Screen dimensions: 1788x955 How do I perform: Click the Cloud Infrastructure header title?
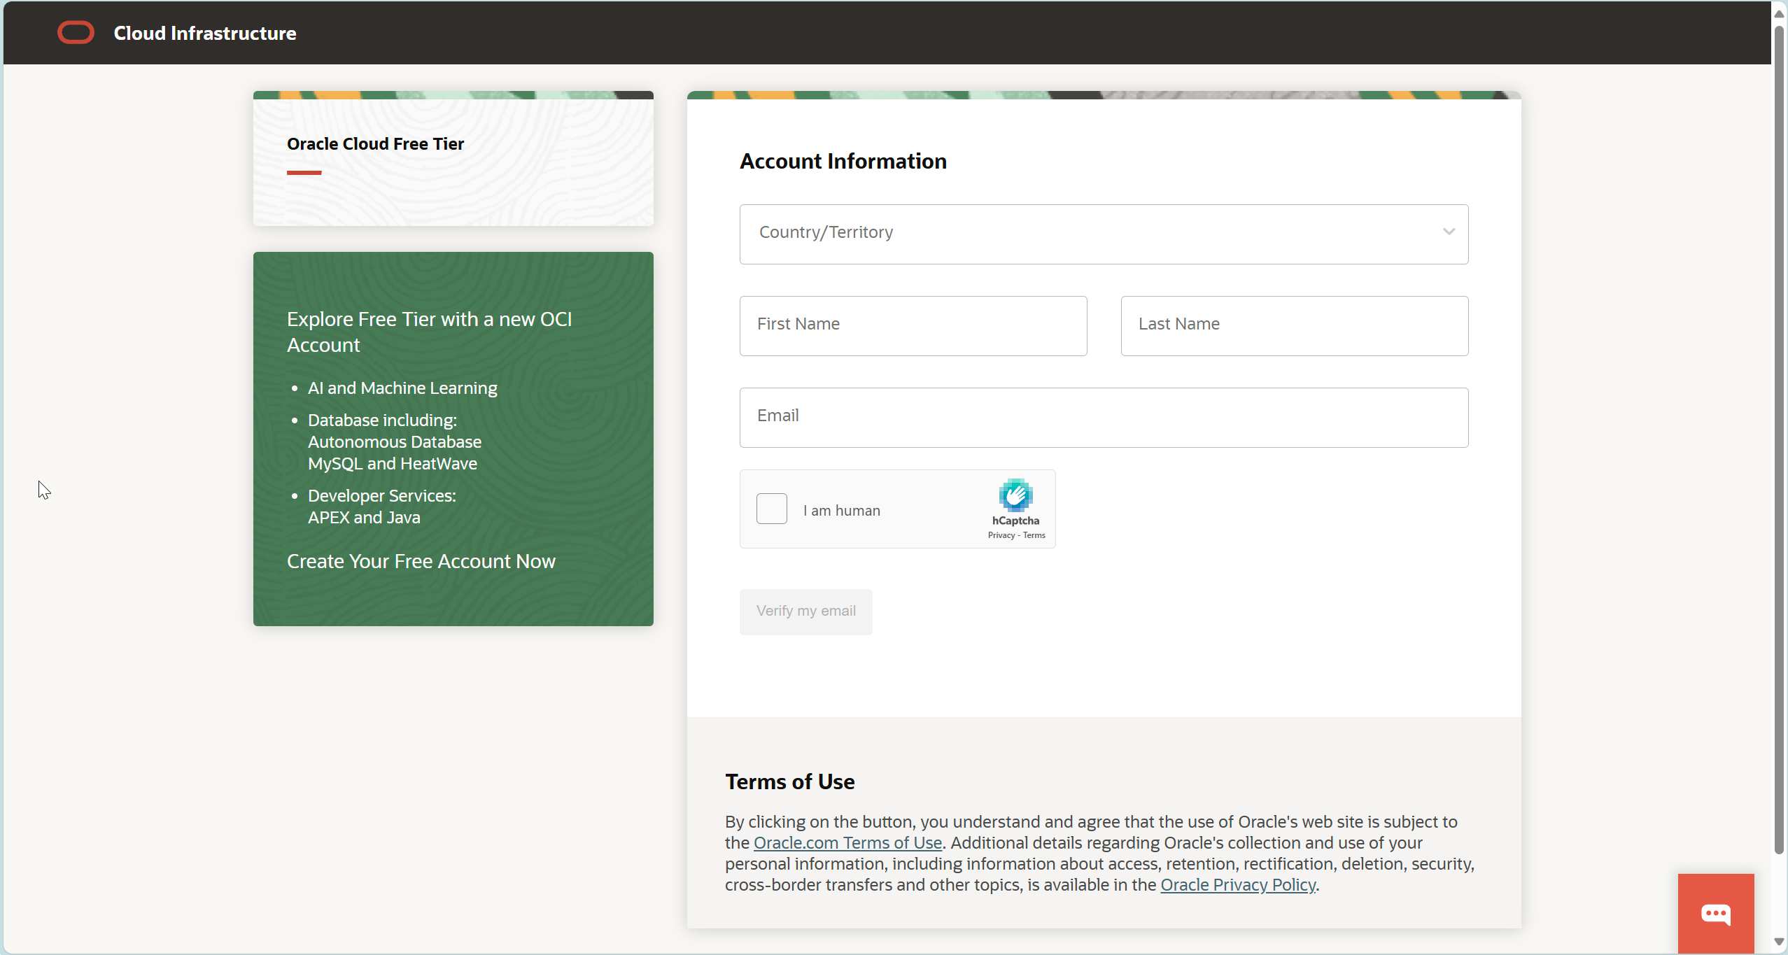205,33
